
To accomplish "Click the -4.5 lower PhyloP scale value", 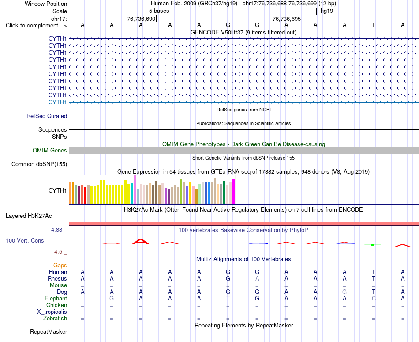I will click(x=57, y=252).
